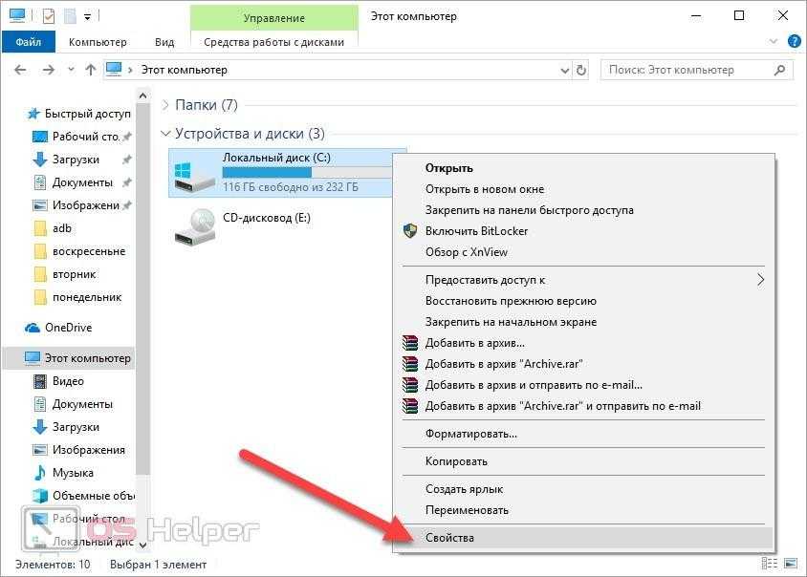807x577 pixels.
Task: Open OneDrive in the sidebar
Action: [68, 328]
